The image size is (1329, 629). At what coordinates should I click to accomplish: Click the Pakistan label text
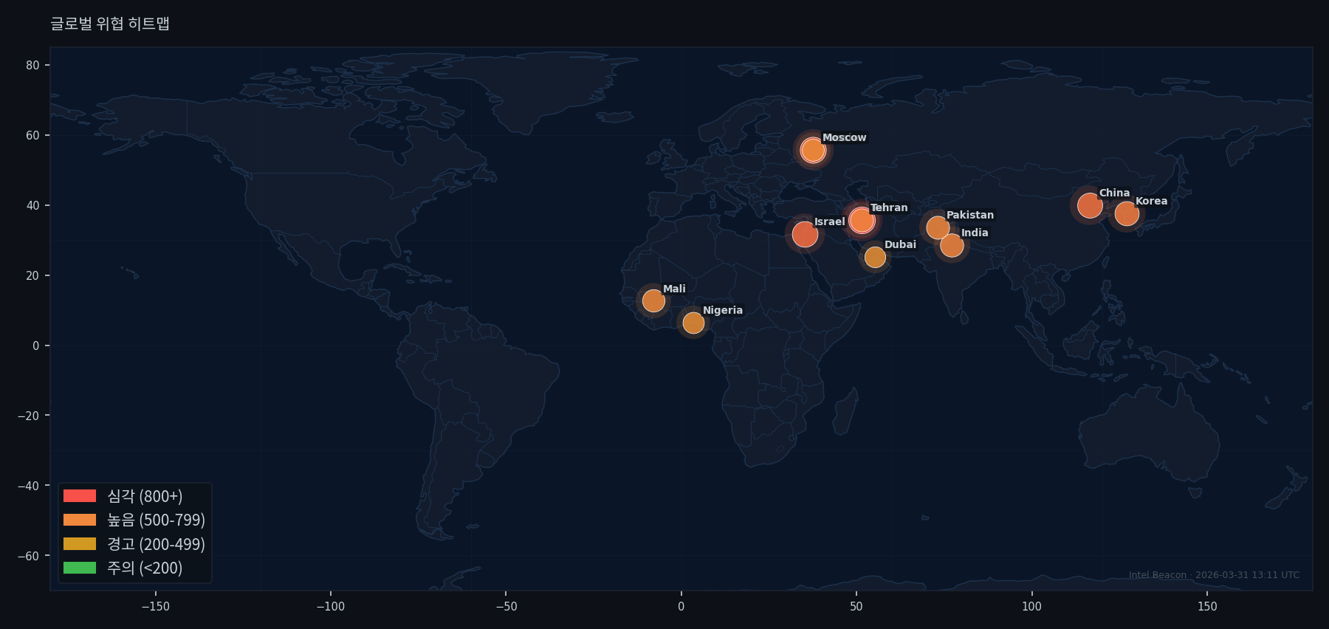(x=970, y=215)
